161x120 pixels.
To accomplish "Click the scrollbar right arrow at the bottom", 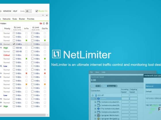I will 47,115.
